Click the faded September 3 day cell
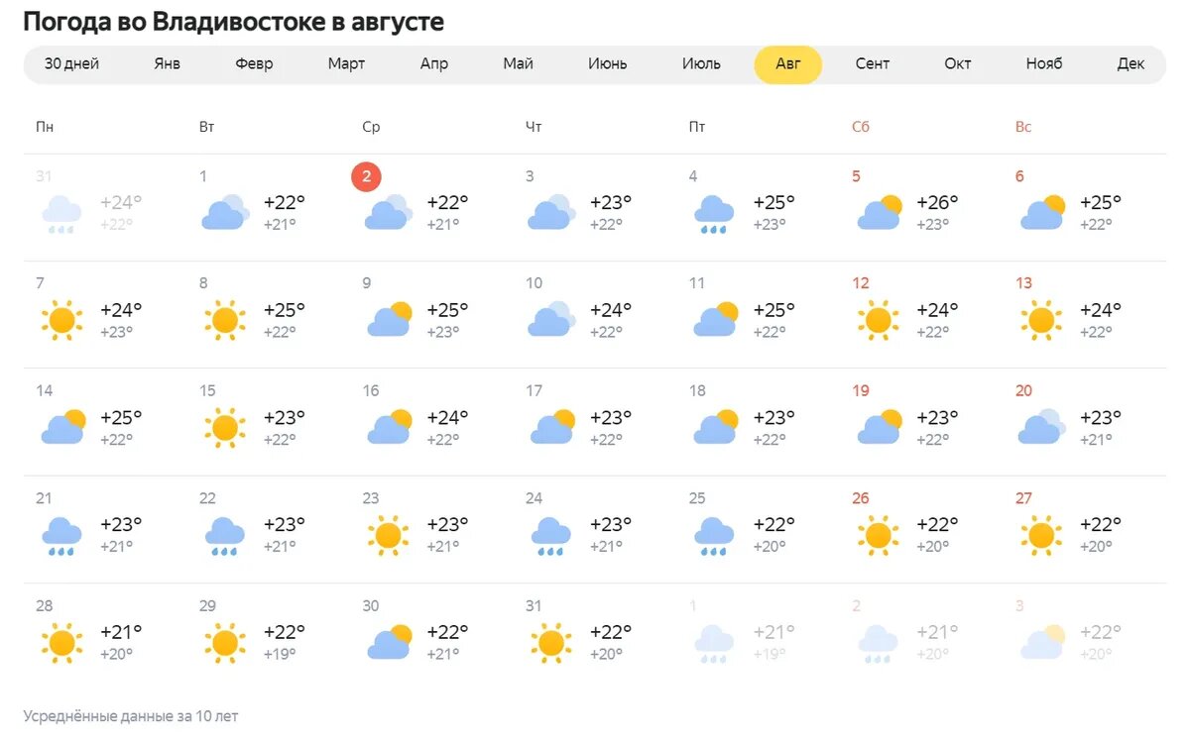The height and width of the screenshot is (743, 1190). point(1085,636)
